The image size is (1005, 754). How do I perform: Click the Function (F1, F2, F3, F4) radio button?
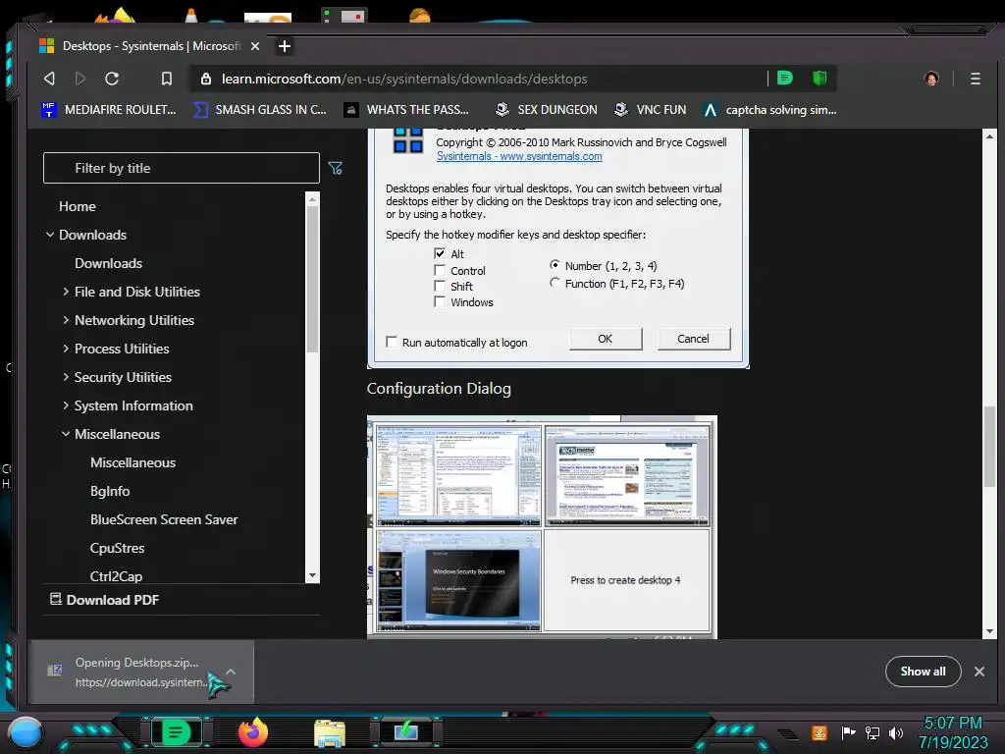point(555,283)
